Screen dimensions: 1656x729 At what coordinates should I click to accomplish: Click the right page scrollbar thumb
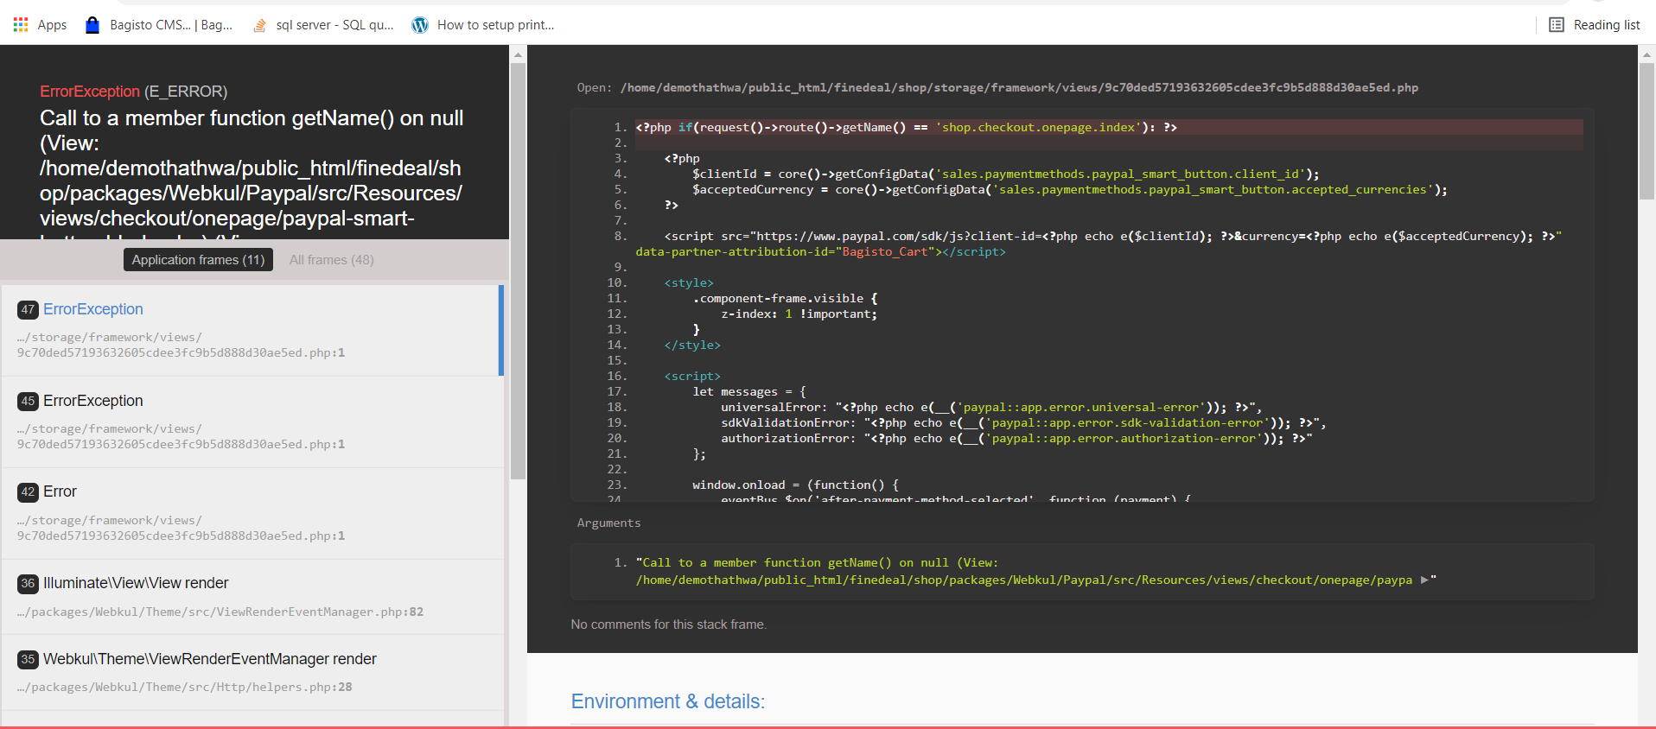tap(1646, 131)
